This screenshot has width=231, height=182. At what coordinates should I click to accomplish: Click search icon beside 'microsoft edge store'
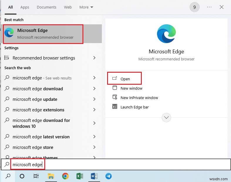[7, 147]
